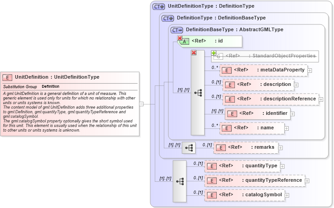Expand the catalogSymbol element
Image resolution: width=334 pixels, height=208 pixels.
[287, 195]
